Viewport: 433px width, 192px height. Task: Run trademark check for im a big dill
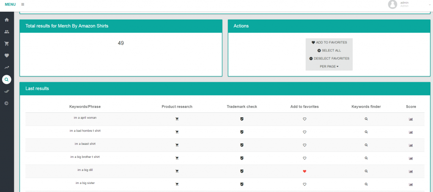(x=241, y=171)
